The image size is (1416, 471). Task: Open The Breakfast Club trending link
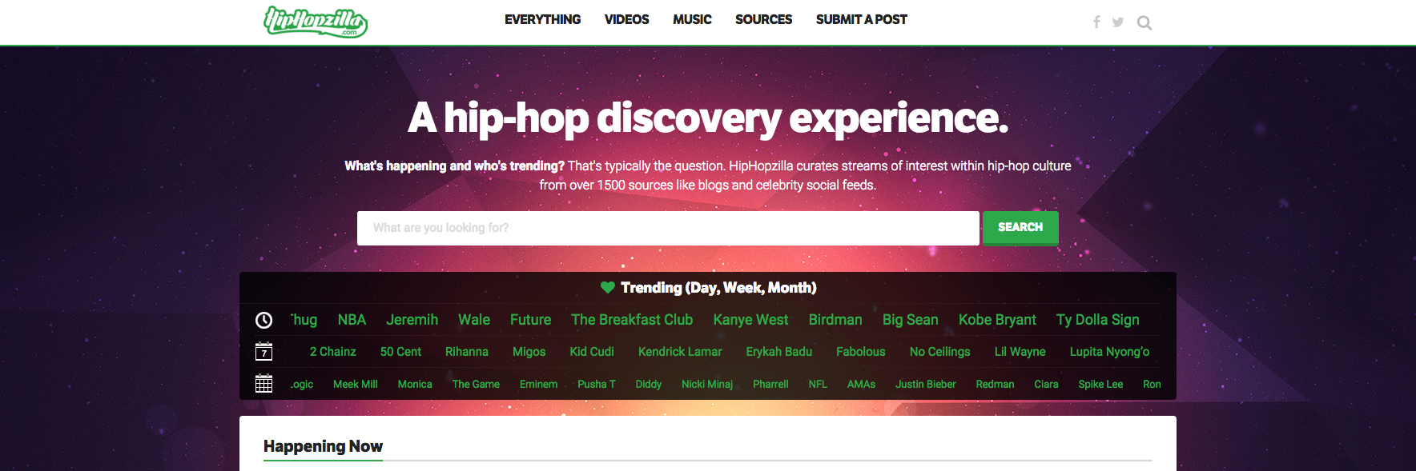point(632,320)
